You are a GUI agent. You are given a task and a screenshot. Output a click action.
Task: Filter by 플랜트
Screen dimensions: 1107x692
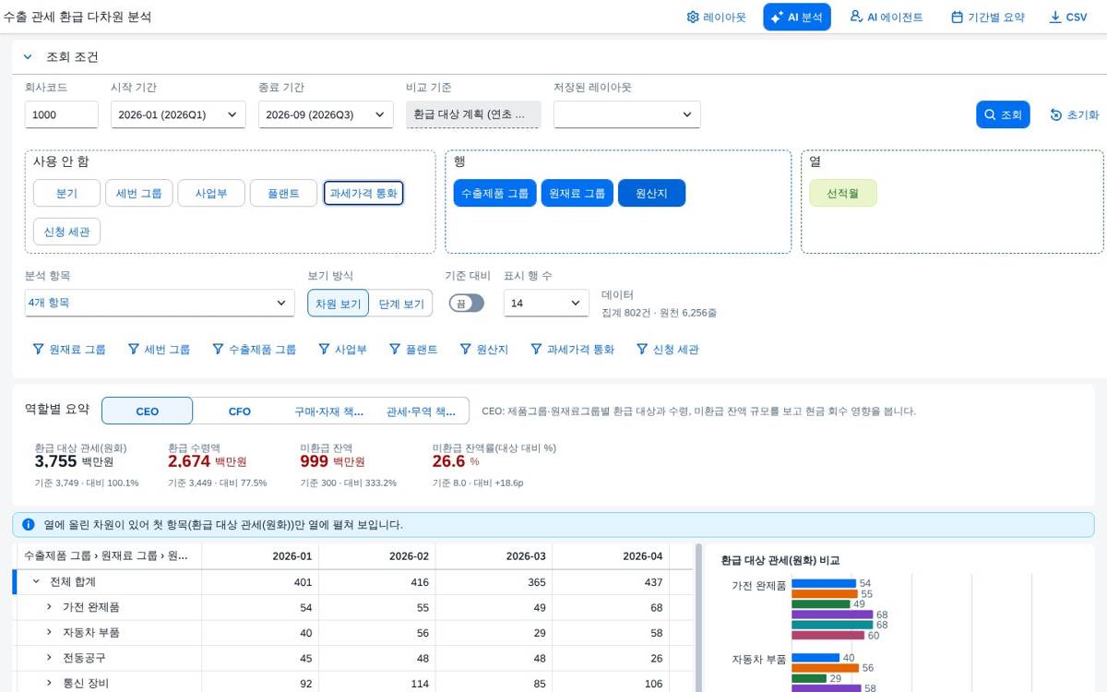pos(413,350)
